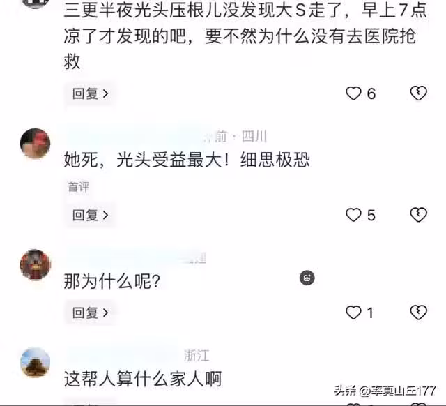The width and height of the screenshot is (446, 406).
Task: Tap broken heart on 细思极恐 comment
Action: pos(418,215)
